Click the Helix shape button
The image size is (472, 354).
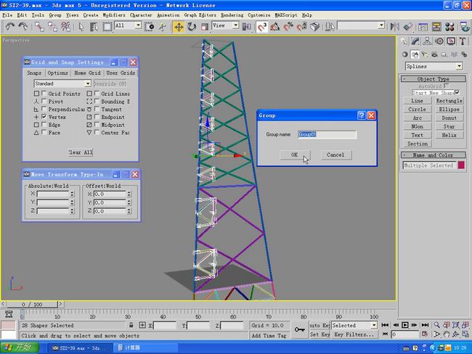click(x=449, y=135)
